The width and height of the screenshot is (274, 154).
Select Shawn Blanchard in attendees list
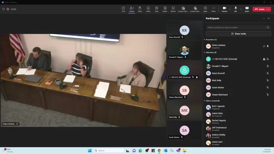coord(238,95)
